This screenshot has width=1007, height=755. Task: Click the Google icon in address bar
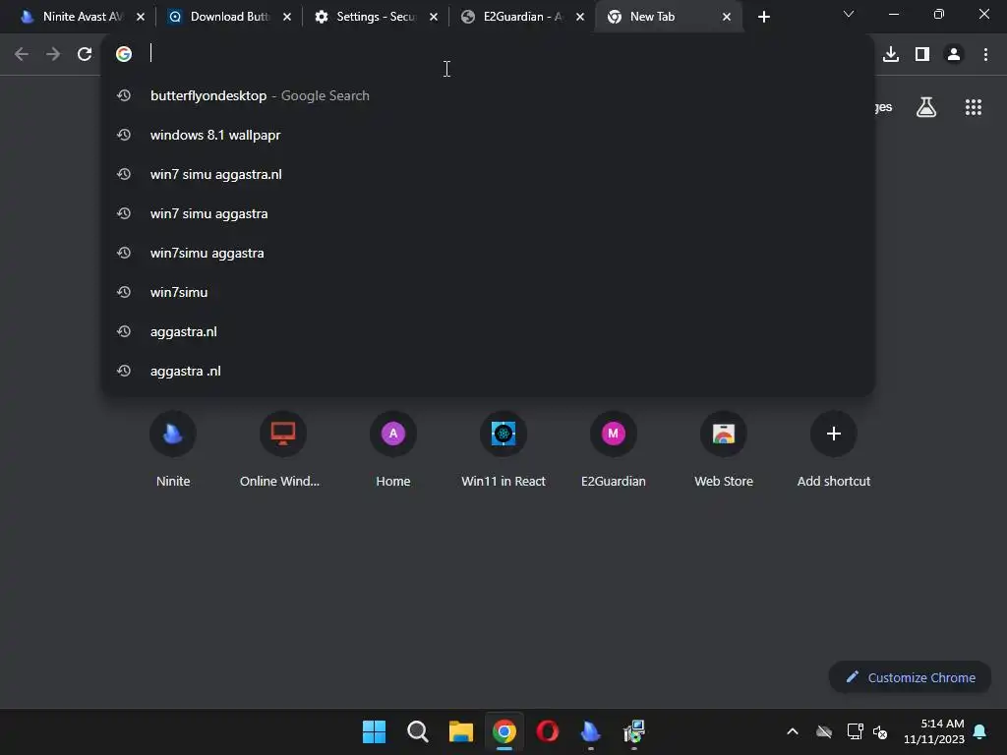point(124,54)
